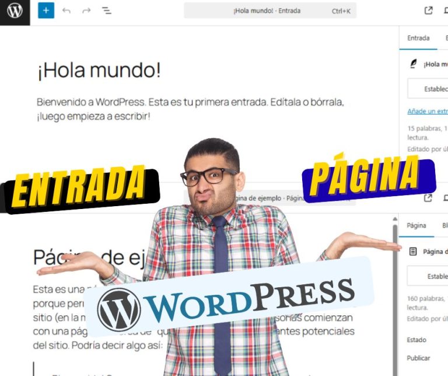Click the Página de ejemplo title heading
This screenshot has height=376, width=448.
tap(90, 257)
